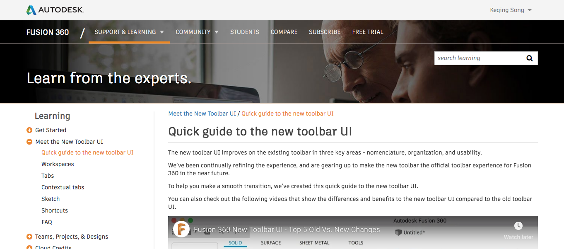564x249 pixels.
Task: Click the Autodesk logo
Action: [x=55, y=10]
